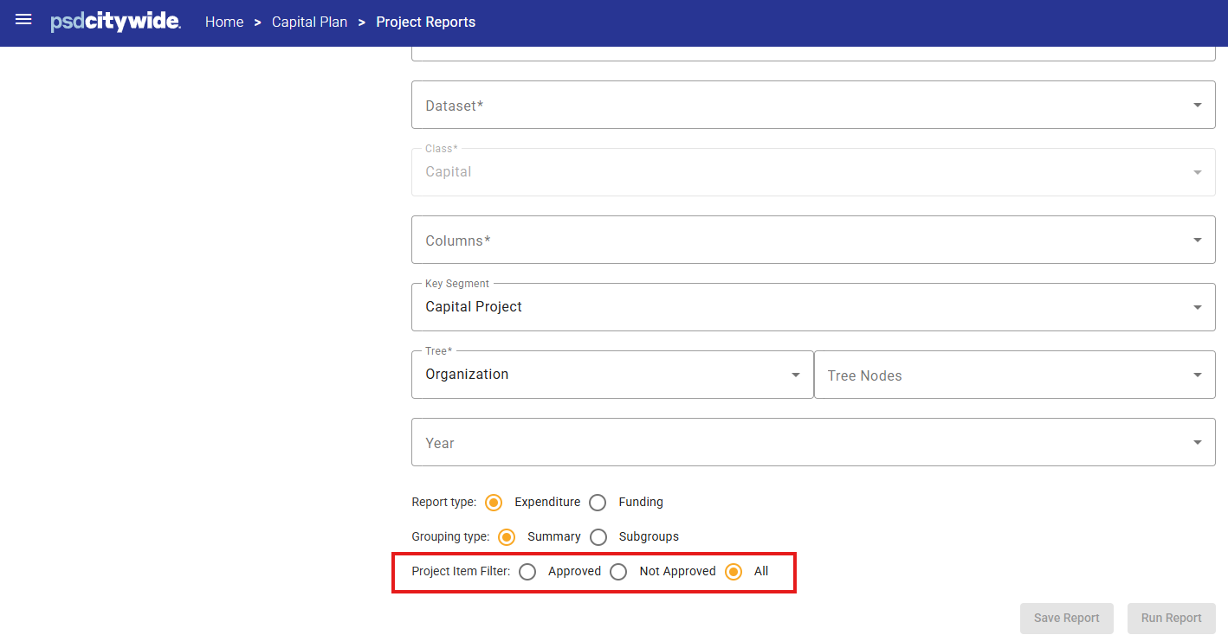
Task: Click the Project Reports breadcrumb
Action: point(425,22)
